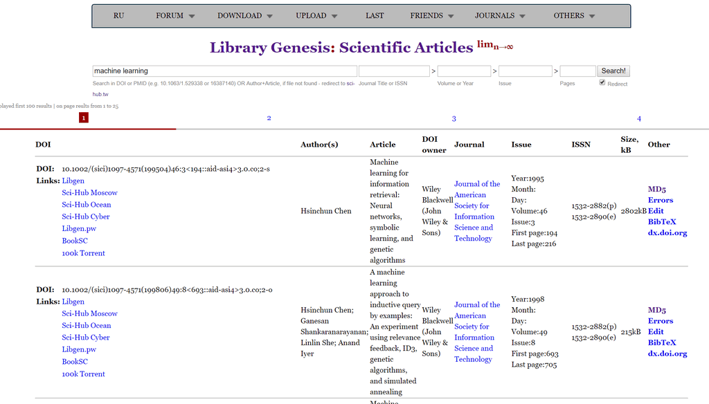Go to results page 2

click(x=269, y=118)
